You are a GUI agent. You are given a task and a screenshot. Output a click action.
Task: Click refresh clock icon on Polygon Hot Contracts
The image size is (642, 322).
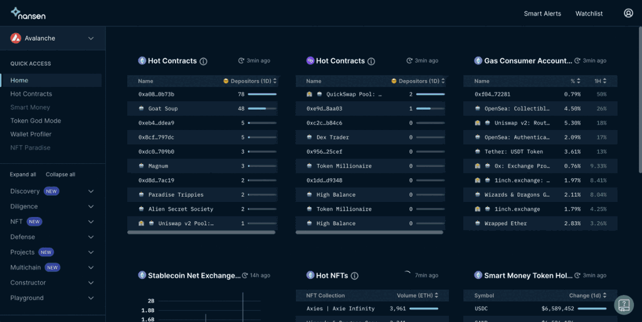click(409, 61)
